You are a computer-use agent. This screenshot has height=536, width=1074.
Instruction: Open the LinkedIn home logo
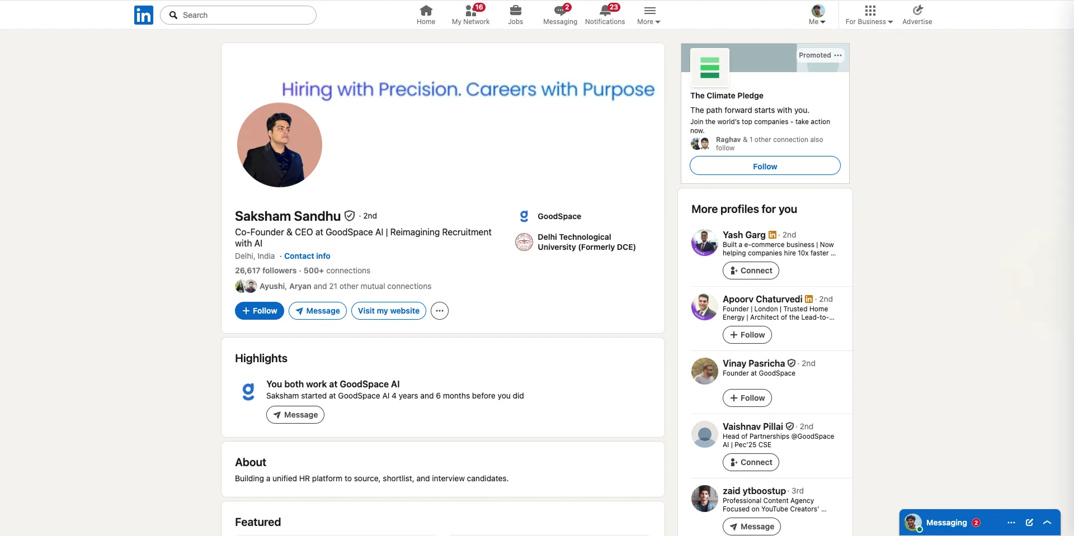click(144, 15)
